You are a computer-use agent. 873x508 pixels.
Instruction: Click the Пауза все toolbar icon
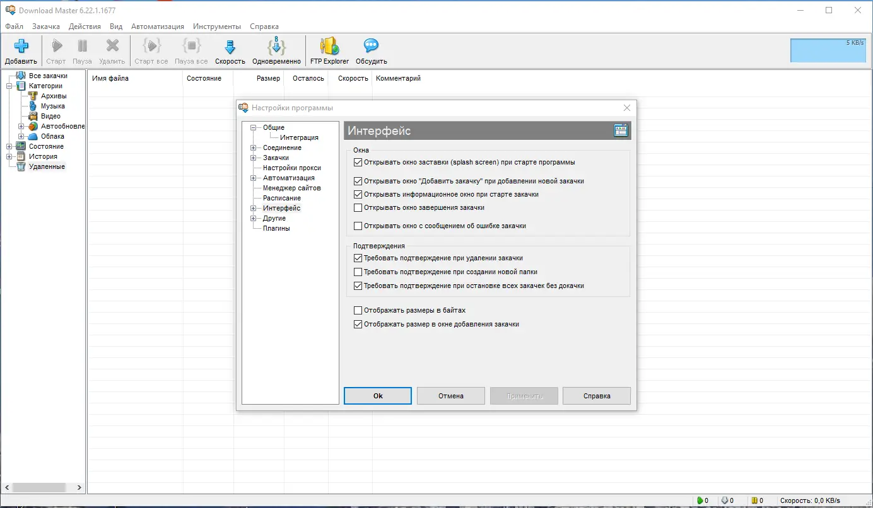(x=191, y=47)
